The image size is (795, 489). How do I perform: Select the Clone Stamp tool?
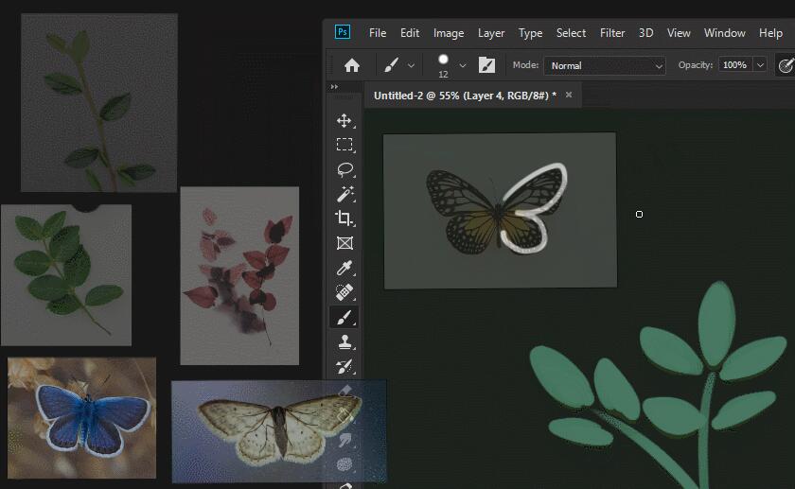click(x=344, y=342)
